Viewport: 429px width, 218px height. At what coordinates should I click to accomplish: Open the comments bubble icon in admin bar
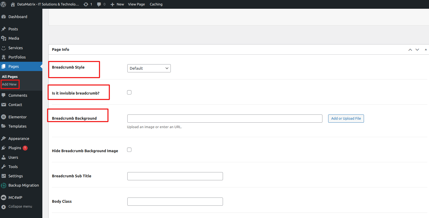coord(99,4)
